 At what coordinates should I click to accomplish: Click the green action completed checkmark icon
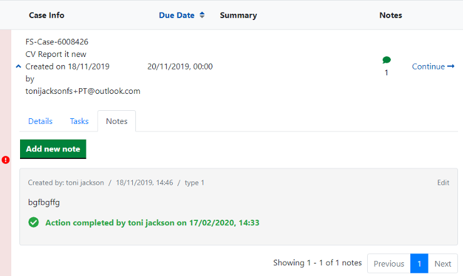pos(34,222)
